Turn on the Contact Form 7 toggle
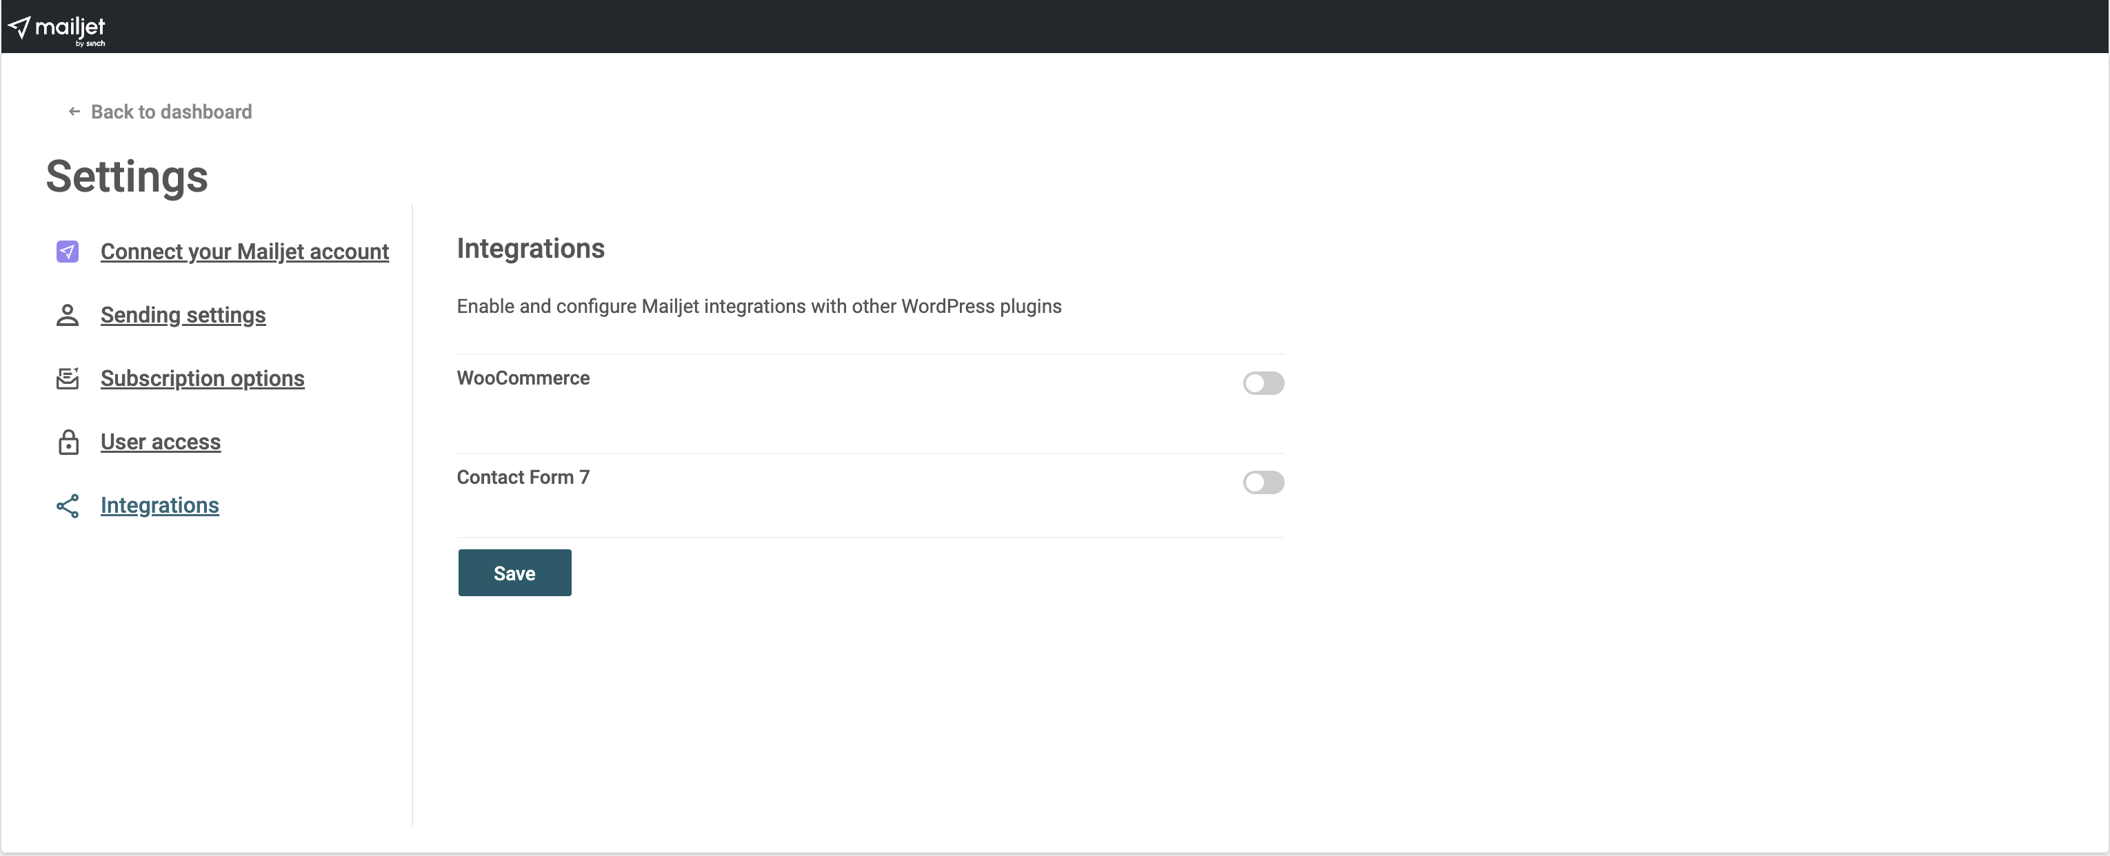The height and width of the screenshot is (856, 2110). pyautogui.click(x=1263, y=482)
